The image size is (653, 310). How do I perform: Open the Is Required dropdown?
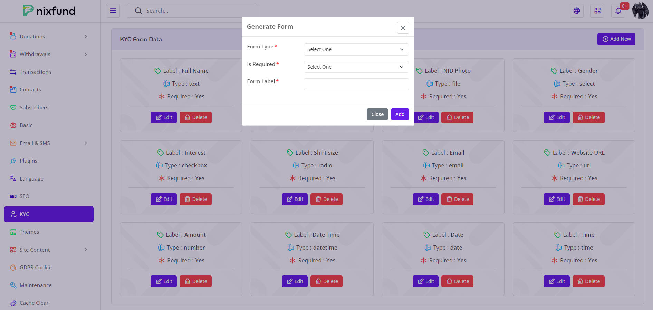click(356, 67)
